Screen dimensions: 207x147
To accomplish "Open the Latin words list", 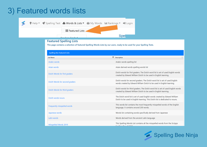I will [53, 118].
